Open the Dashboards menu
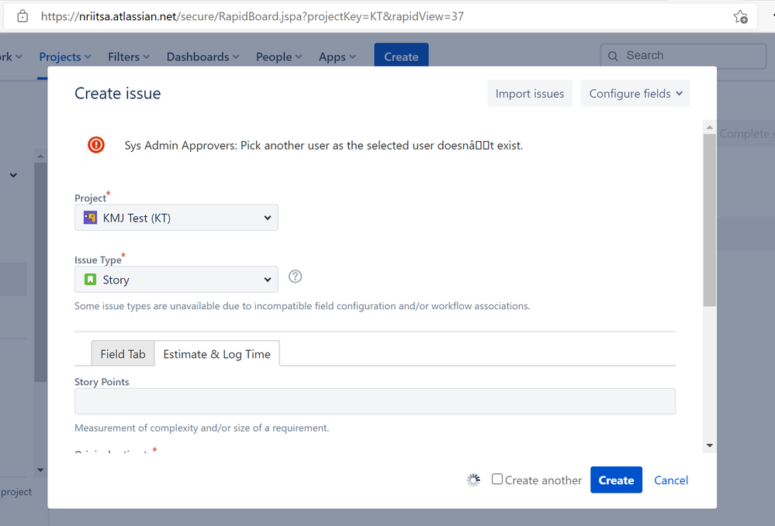 point(202,57)
